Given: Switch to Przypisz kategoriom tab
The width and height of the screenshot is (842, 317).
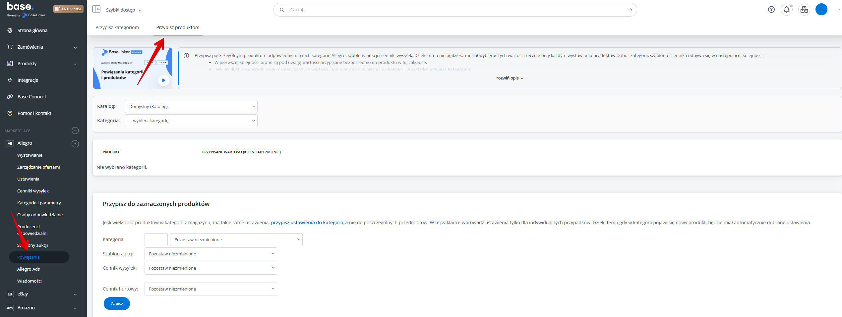Looking at the screenshot, I should (117, 27).
